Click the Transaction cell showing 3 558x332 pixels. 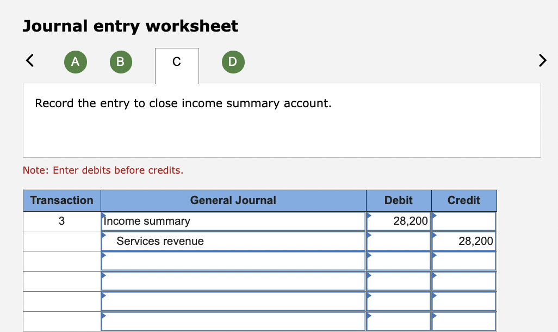click(x=61, y=221)
